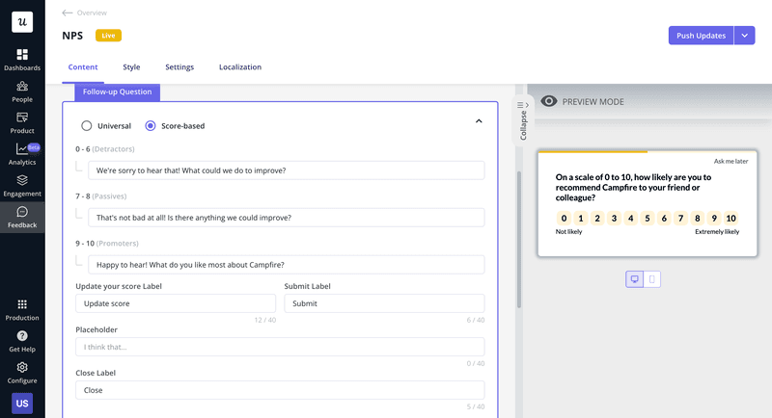The width and height of the screenshot is (772, 418).
Task: Click the Placeholder input field
Action: coord(280,347)
